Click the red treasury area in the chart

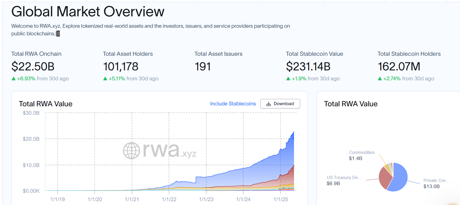click(288, 178)
